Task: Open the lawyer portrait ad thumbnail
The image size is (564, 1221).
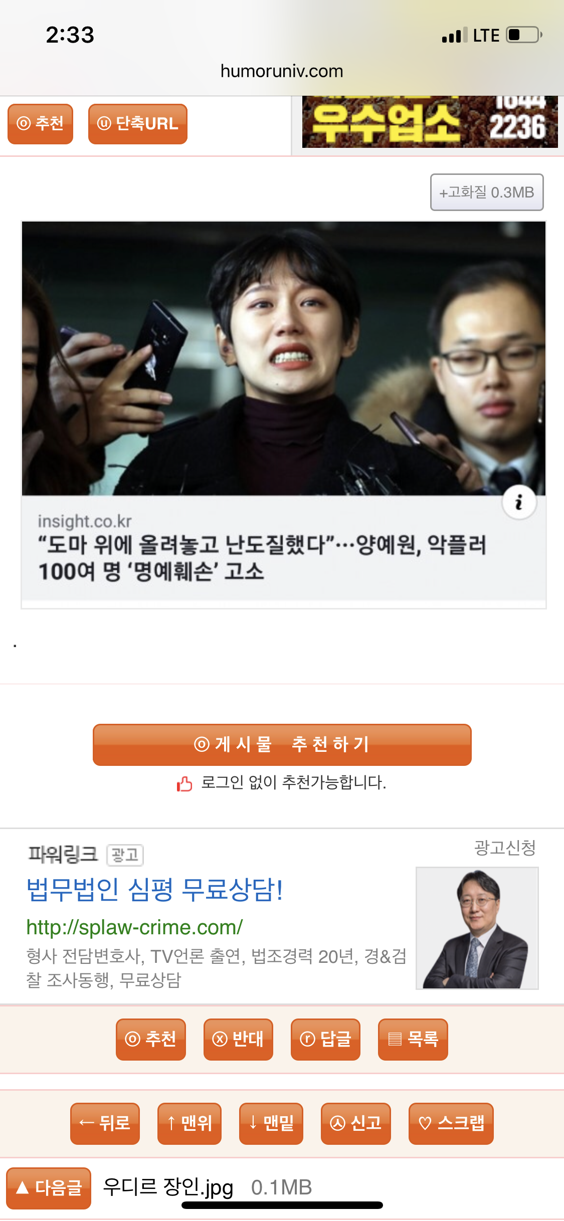Action: [477, 928]
